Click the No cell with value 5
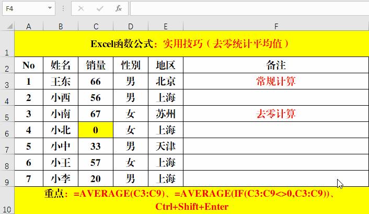 click(29, 147)
